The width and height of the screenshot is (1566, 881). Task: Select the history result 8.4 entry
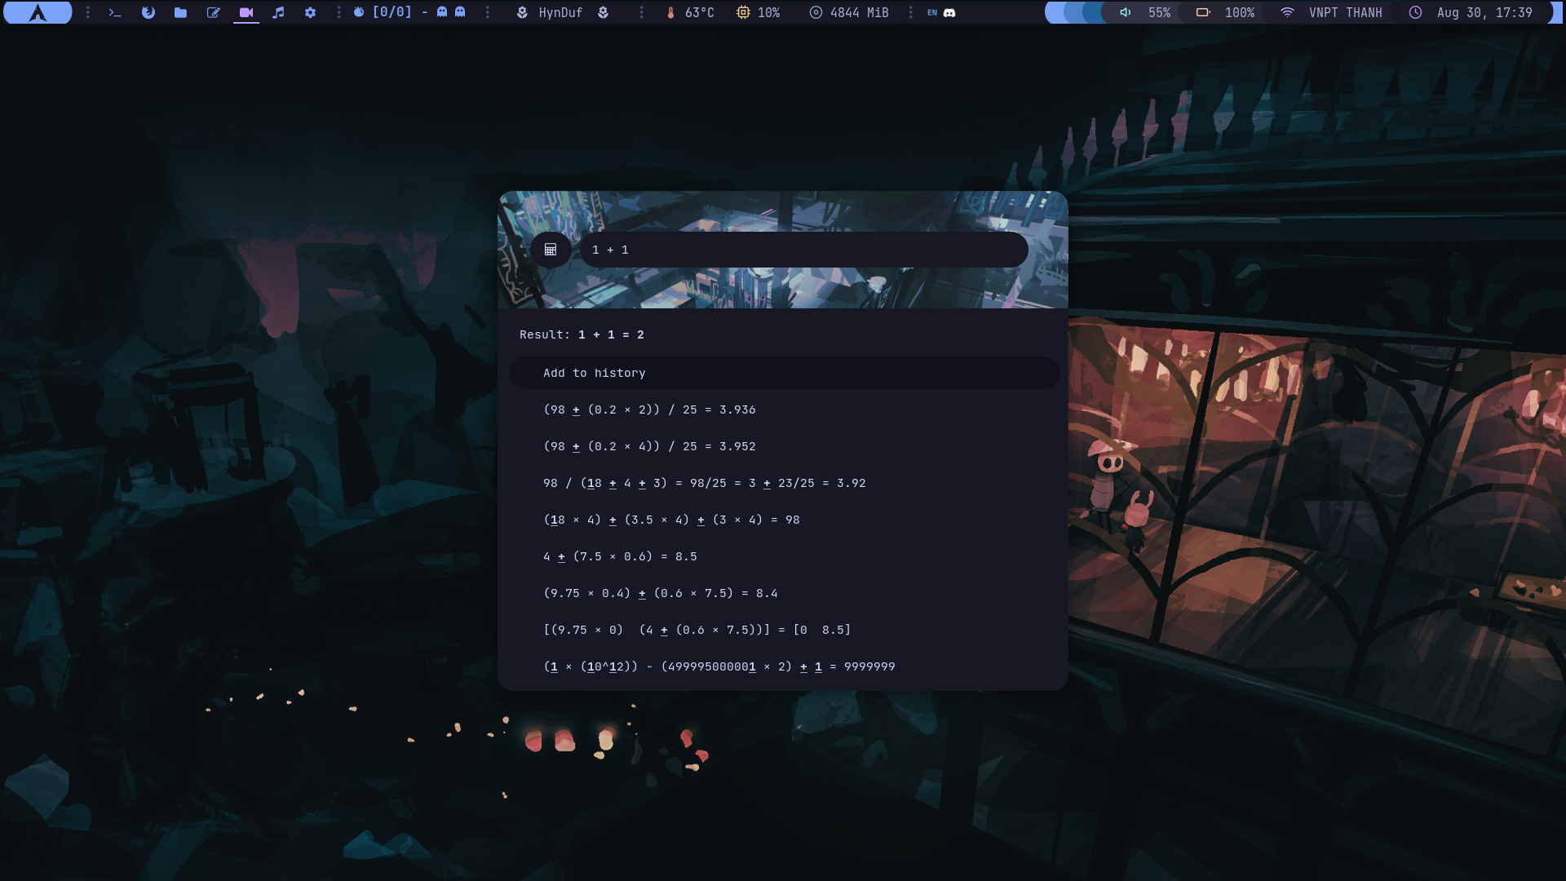[x=661, y=593]
